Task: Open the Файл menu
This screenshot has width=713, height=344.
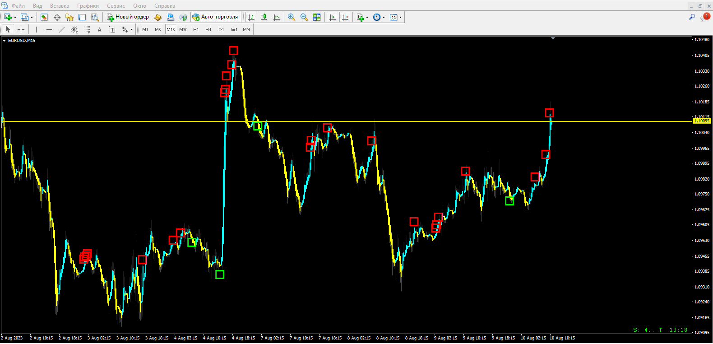Action: (x=18, y=6)
